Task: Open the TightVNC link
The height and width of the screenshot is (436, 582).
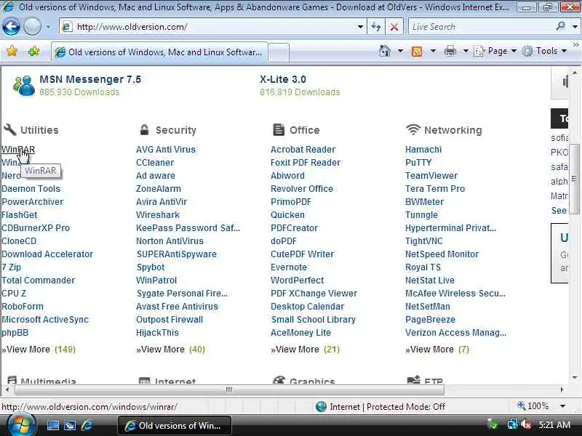Action: 424,241
